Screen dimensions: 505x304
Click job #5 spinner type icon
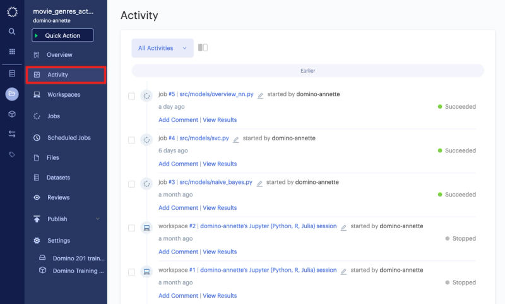[146, 95]
